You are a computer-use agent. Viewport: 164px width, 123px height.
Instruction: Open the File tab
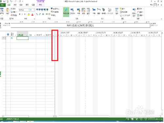point(2,5)
